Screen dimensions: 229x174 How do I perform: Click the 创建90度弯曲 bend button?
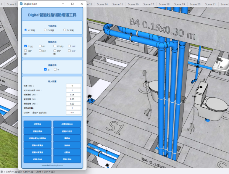pos(38,152)
